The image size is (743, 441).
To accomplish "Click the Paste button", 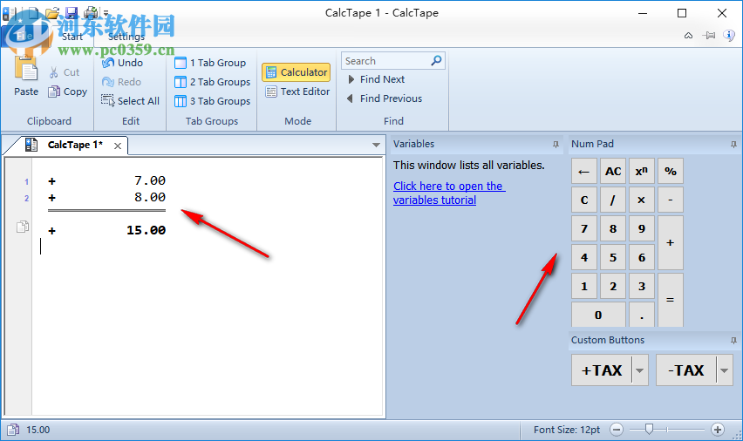I will pos(26,76).
